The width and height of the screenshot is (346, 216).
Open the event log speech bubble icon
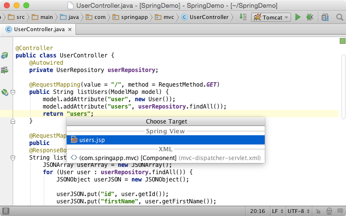tap(341, 211)
